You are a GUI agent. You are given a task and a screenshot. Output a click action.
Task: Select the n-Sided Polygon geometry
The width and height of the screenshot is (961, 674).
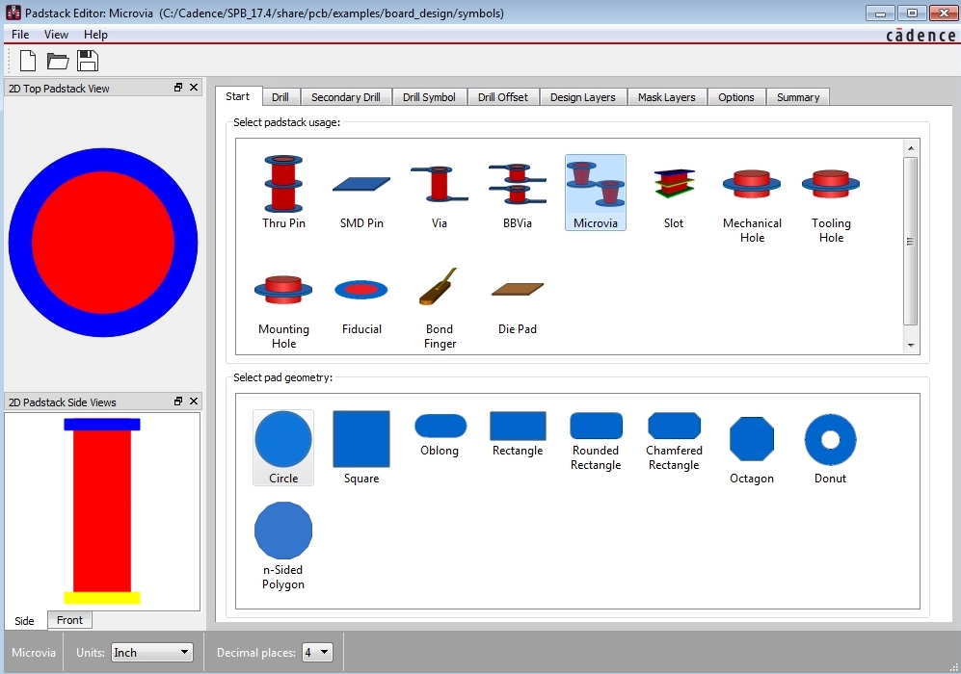coord(283,546)
